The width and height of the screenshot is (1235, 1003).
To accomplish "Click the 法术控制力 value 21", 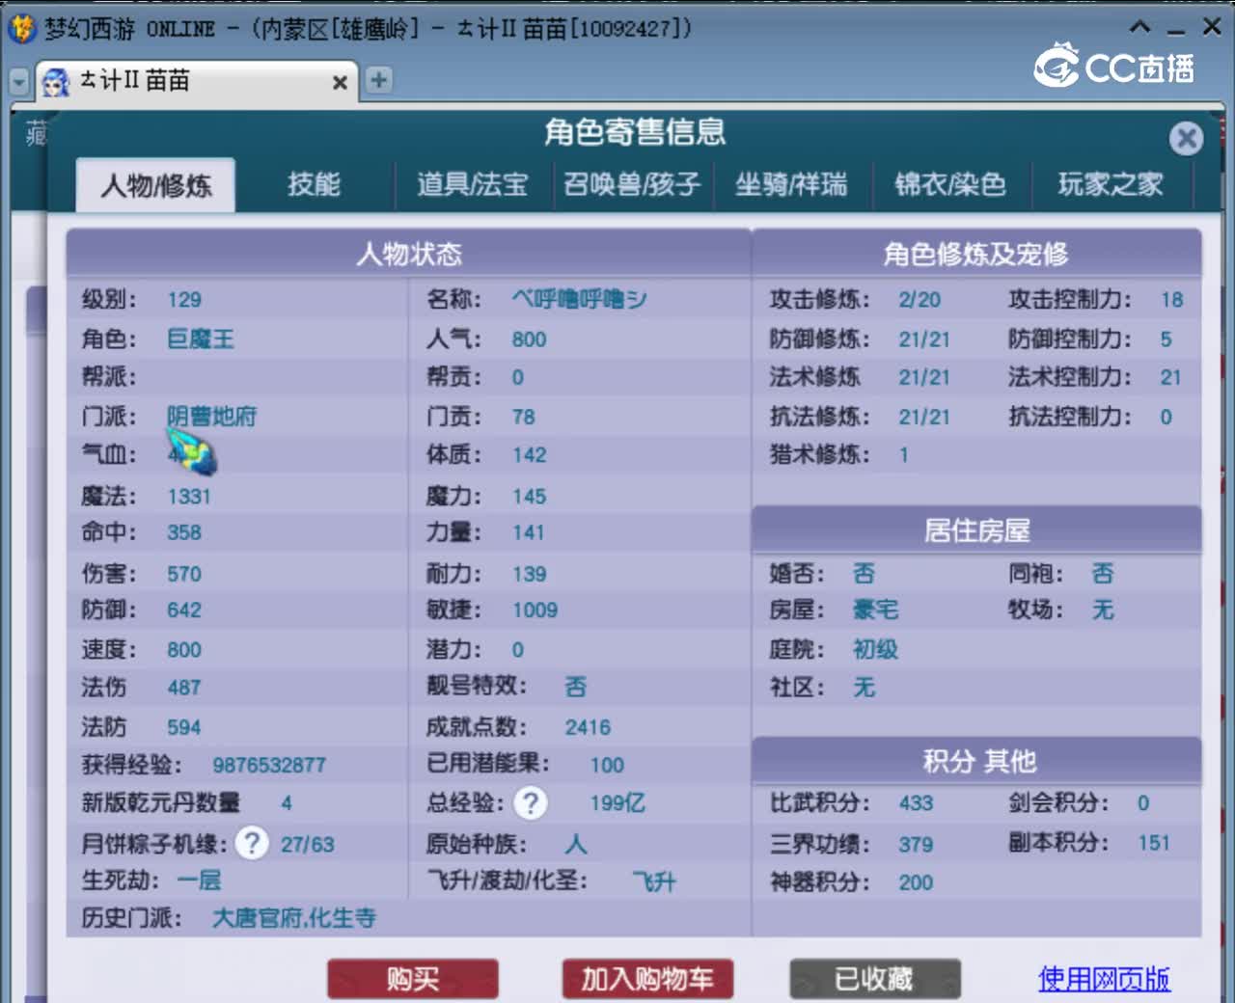I will tap(1170, 377).
